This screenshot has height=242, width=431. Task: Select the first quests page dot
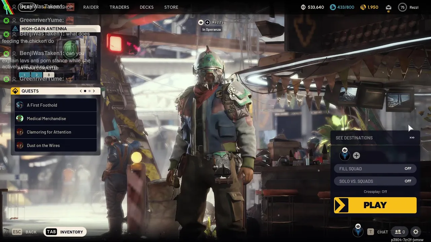click(x=85, y=91)
